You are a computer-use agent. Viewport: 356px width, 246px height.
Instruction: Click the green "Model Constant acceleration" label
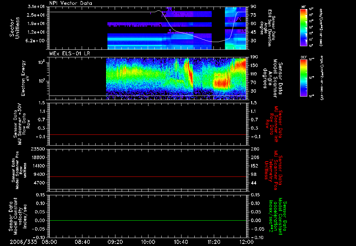[278, 216]
